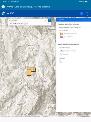Click the Paucará town label on map

click(31, 45)
